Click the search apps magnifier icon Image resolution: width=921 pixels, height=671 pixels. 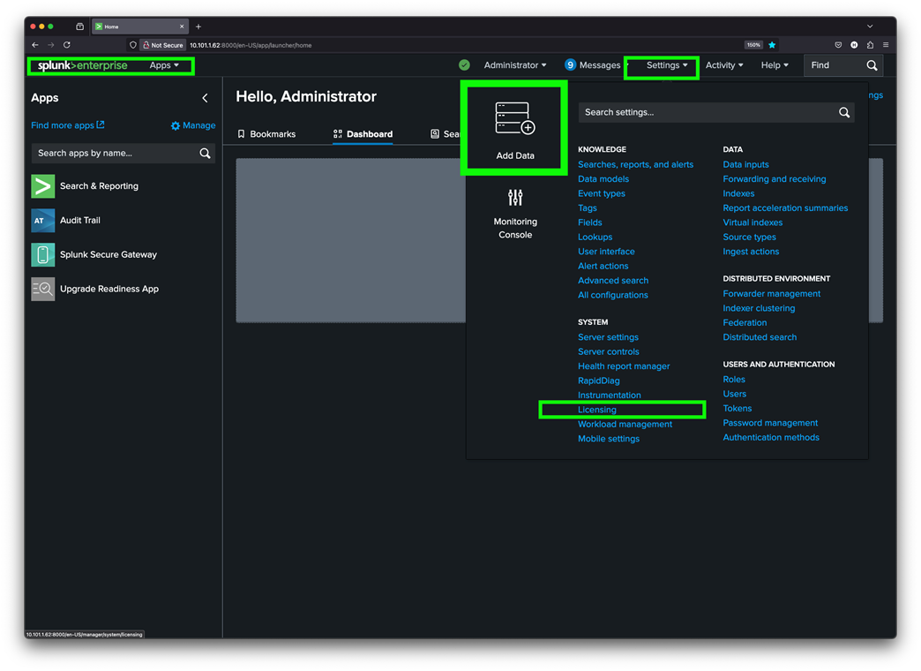pos(205,154)
